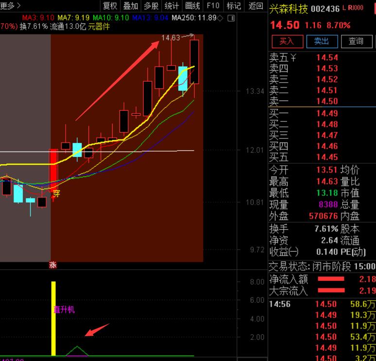The height and width of the screenshot is (361, 376).
Task: Click the 买一 price 14.49
Action: 327,113
